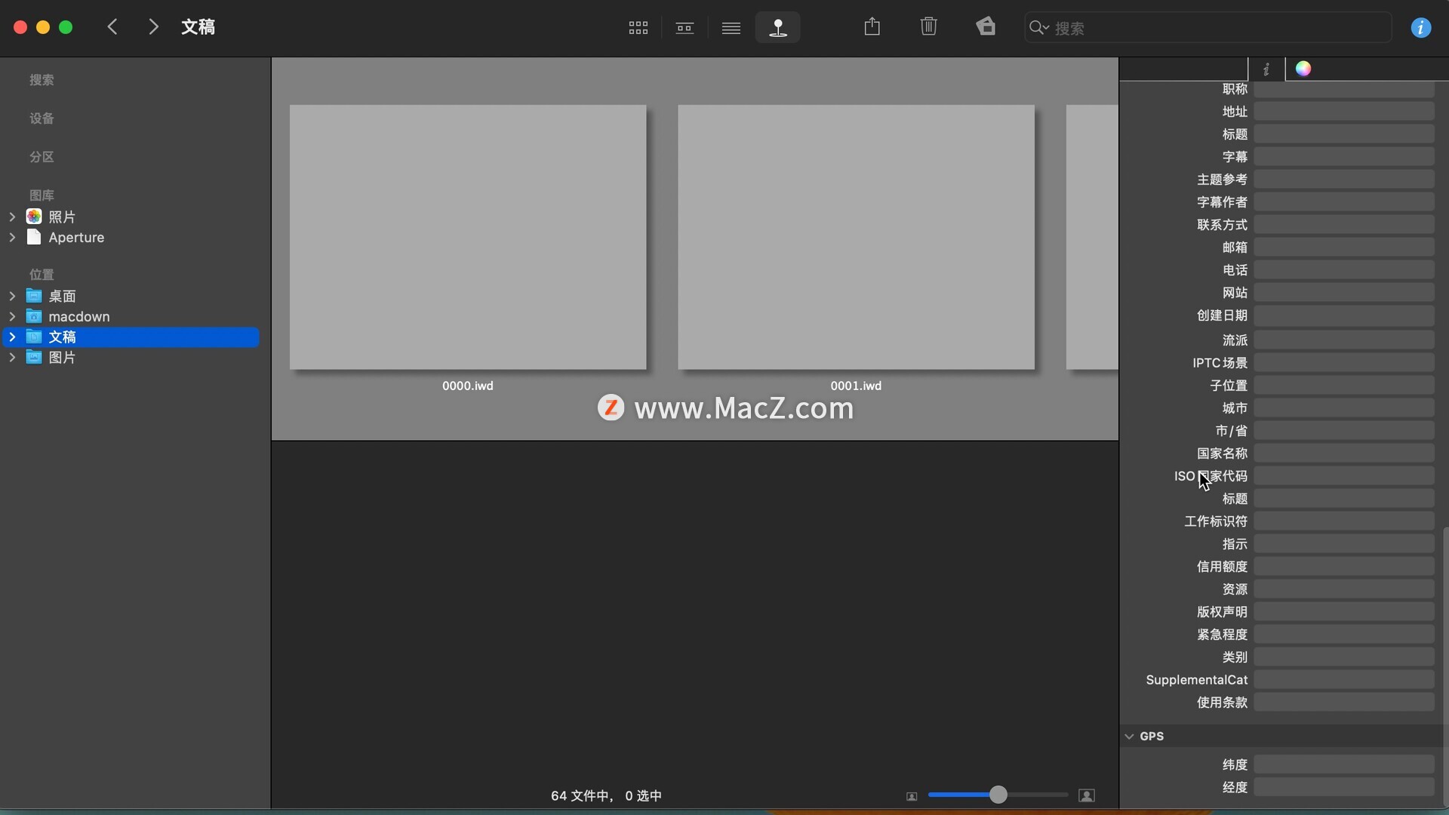Screen dimensions: 1449x815
Task: Click the 城市 input field
Action: (x=1344, y=407)
